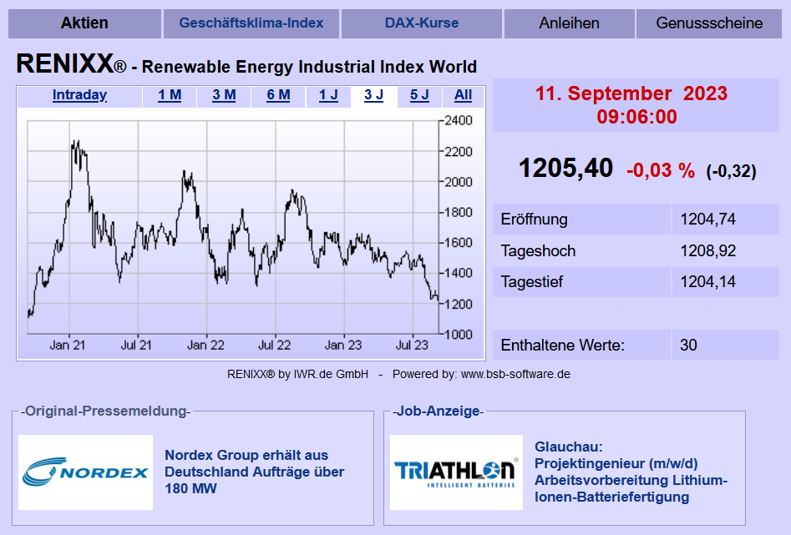The image size is (791, 535).
Task: Click the Triathlon Batteries logo
Action: [x=456, y=472]
